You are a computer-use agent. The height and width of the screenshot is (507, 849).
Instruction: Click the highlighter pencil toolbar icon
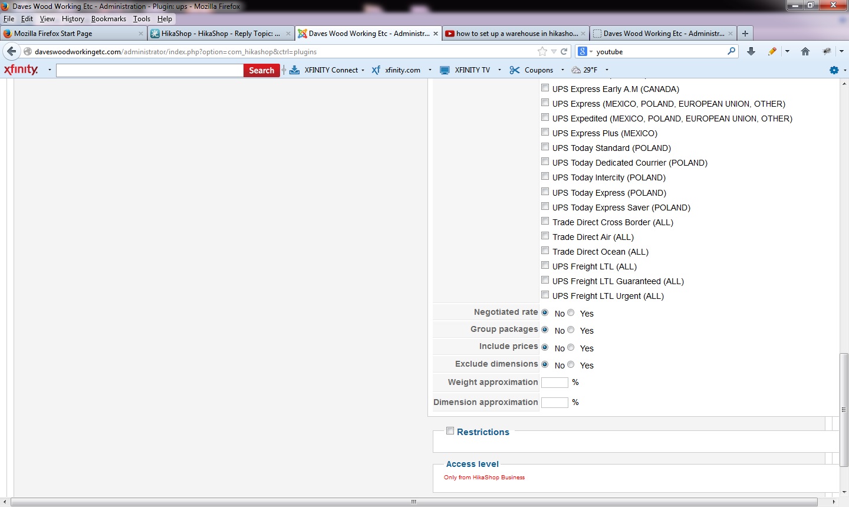coord(772,51)
